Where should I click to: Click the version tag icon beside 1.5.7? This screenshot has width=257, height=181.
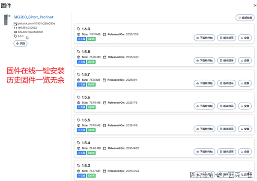78,74
